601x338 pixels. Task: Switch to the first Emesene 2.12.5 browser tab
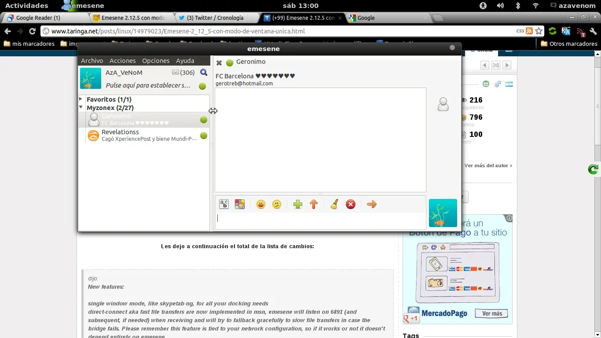(131, 18)
